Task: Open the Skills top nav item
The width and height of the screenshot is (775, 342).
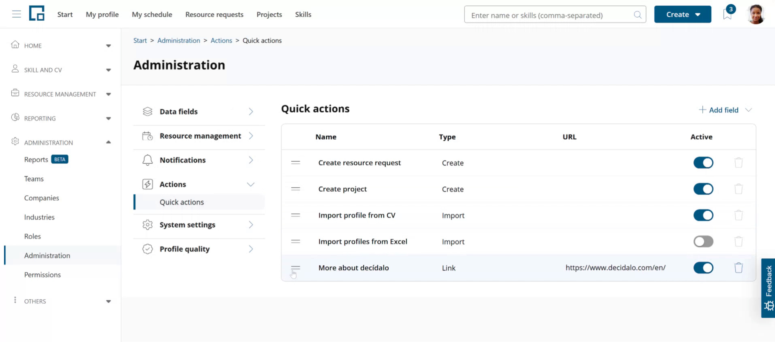Action: coord(303,14)
